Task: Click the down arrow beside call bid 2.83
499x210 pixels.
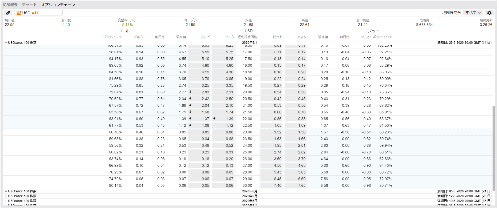Action: click(190, 92)
